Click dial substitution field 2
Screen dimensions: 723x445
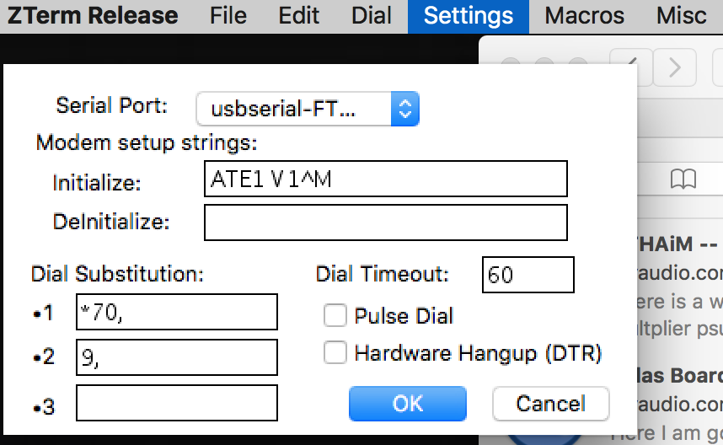click(177, 357)
